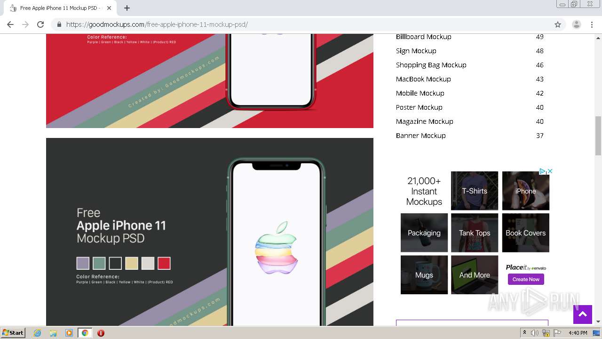Select the Free Apple iPhone 11 Mockup tab

[60, 8]
